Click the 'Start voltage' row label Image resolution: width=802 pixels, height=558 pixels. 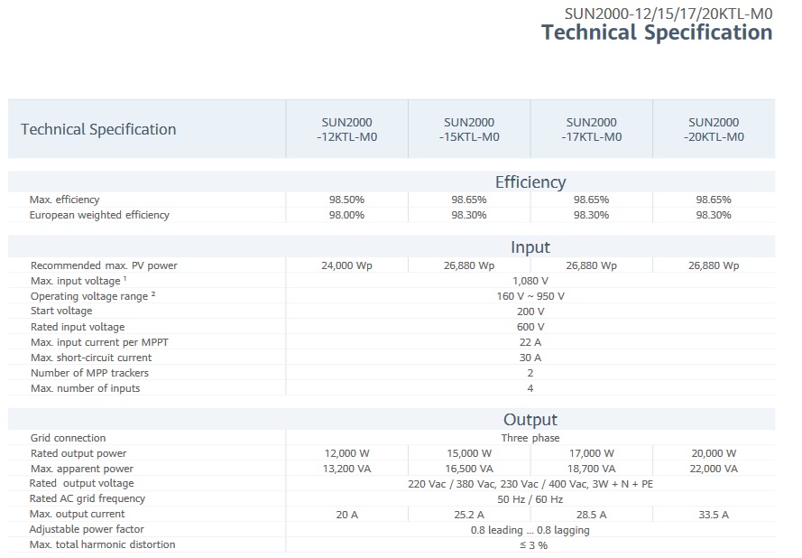61,312
